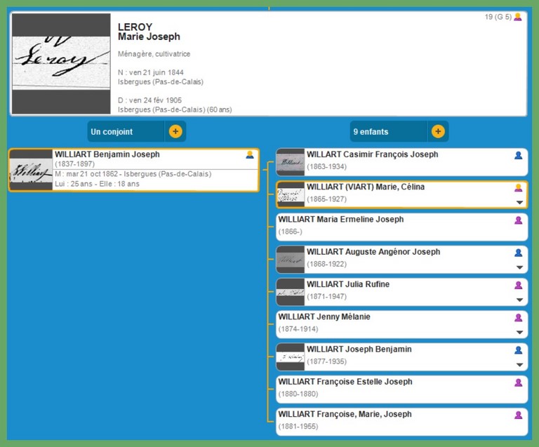Open the LEROY Marie Joseph name heading
Screen dimensions: 539x447
[149, 32]
